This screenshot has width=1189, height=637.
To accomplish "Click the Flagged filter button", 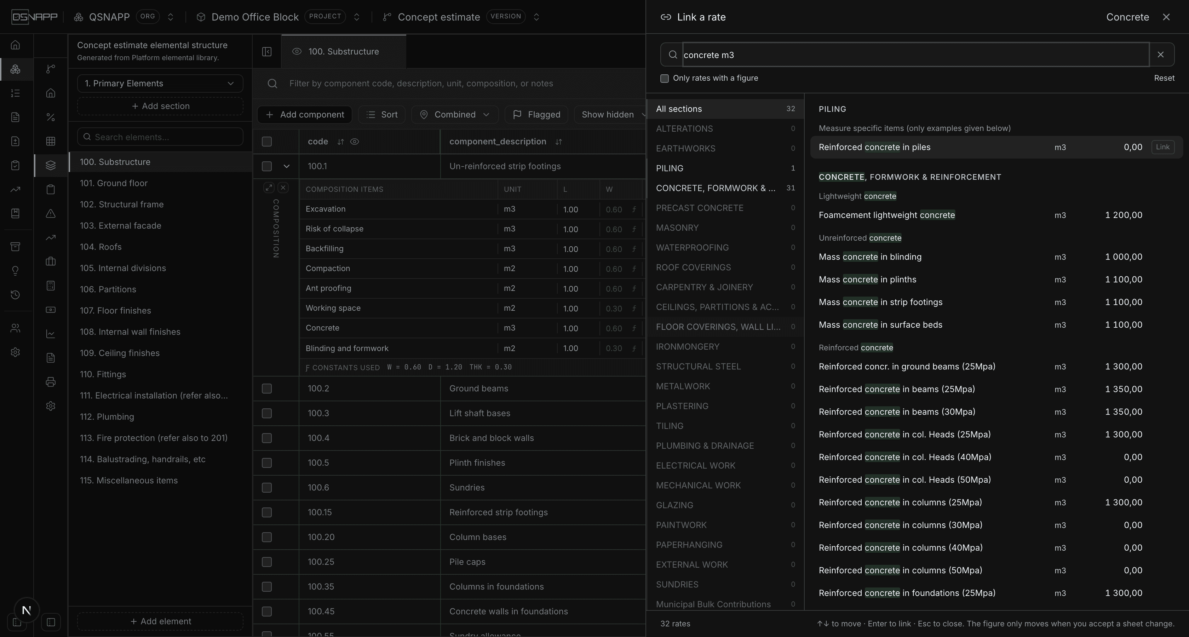I will (x=536, y=114).
